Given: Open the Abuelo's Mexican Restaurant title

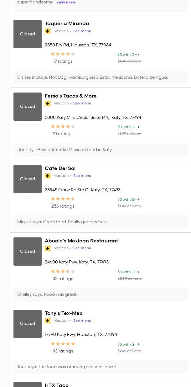Looking at the screenshot, I should (81, 241).
